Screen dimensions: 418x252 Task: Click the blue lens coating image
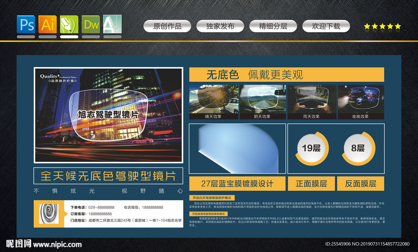(x=237, y=149)
